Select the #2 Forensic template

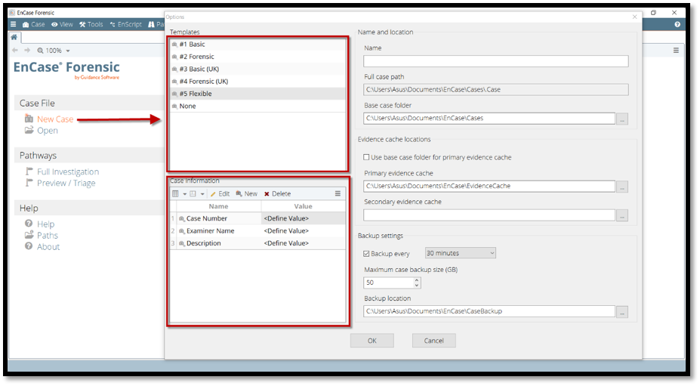pyautogui.click(x=196, y=57)
